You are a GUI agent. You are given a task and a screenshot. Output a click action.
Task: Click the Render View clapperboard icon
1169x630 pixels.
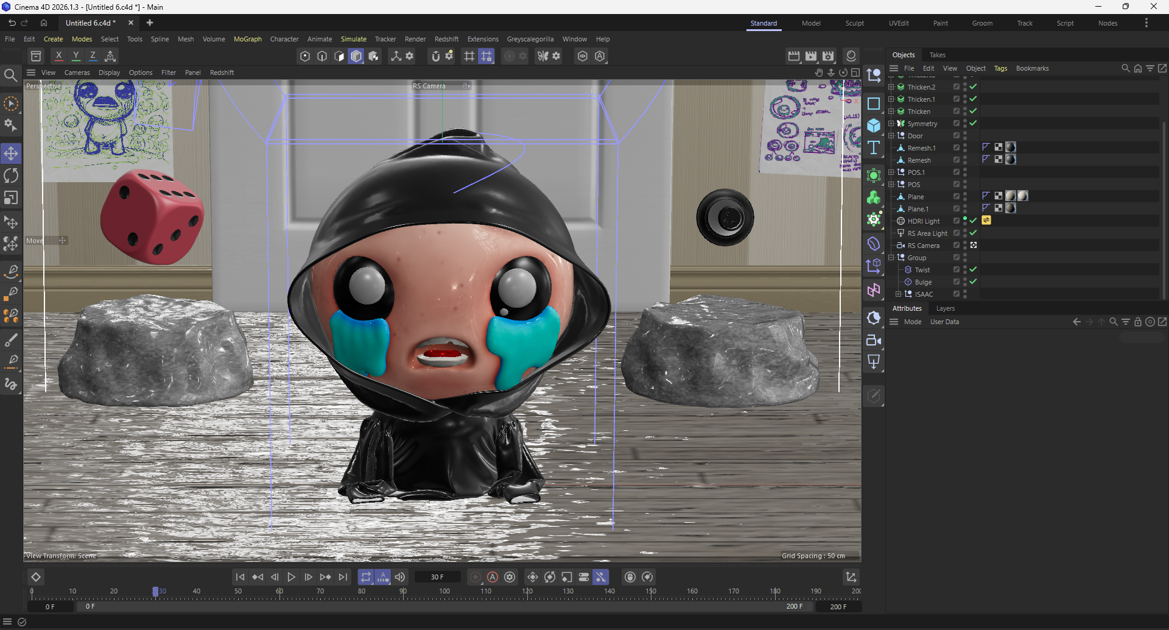coord(793,56)
